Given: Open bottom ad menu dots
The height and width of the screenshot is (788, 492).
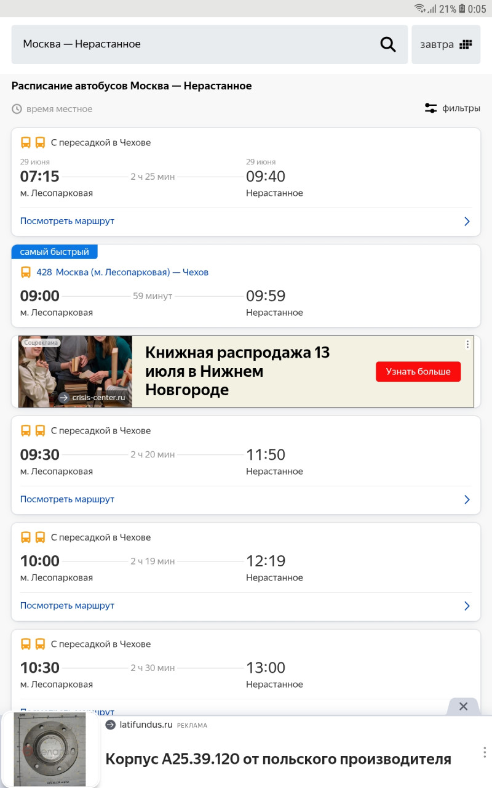Looking at the screenshot, I should coord(485,752).
